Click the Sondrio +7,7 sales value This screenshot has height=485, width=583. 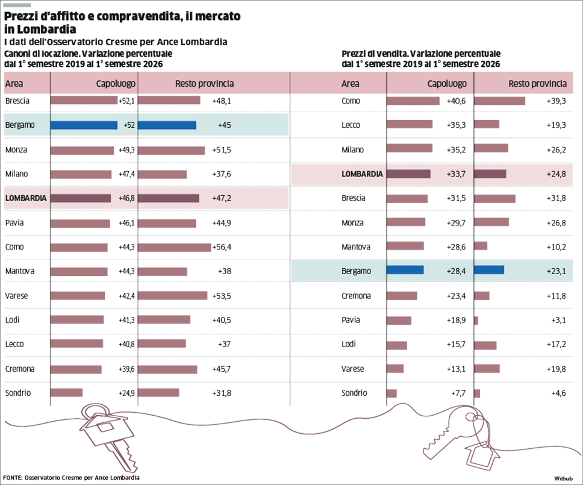pyautogui.click(x=458, y=393)
